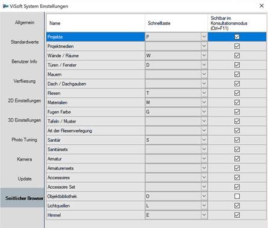Switch to the Allgemein settings tab
Screen dimensions: 268x228
coord(25,22)
